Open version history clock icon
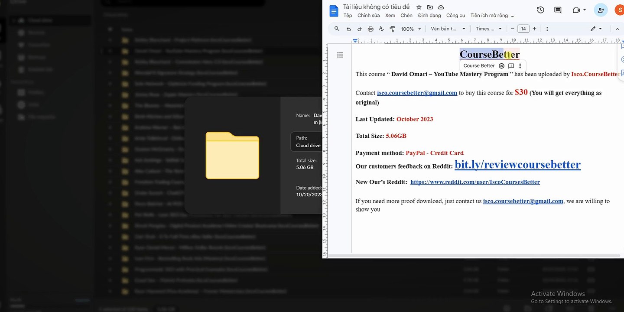This screenshot has height=312, width=624. 540,10
